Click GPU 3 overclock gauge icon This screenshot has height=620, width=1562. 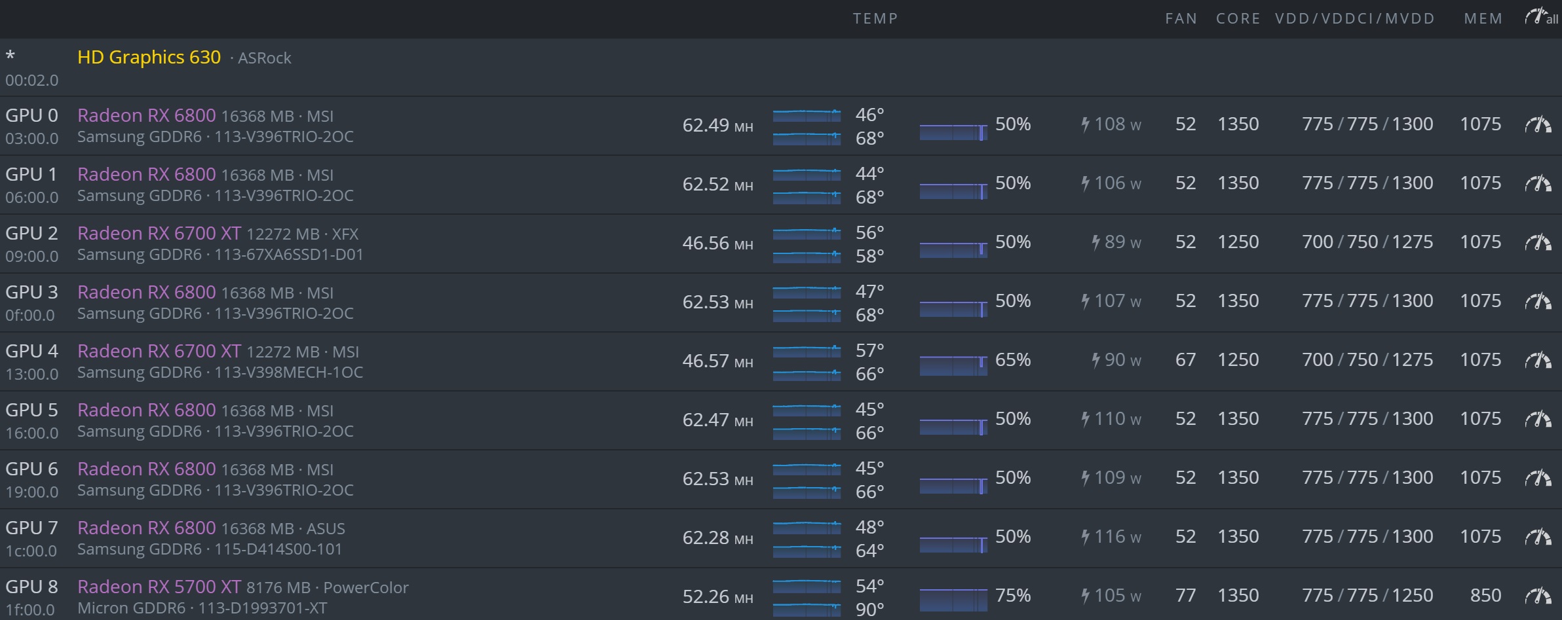tap(1538, 301)
